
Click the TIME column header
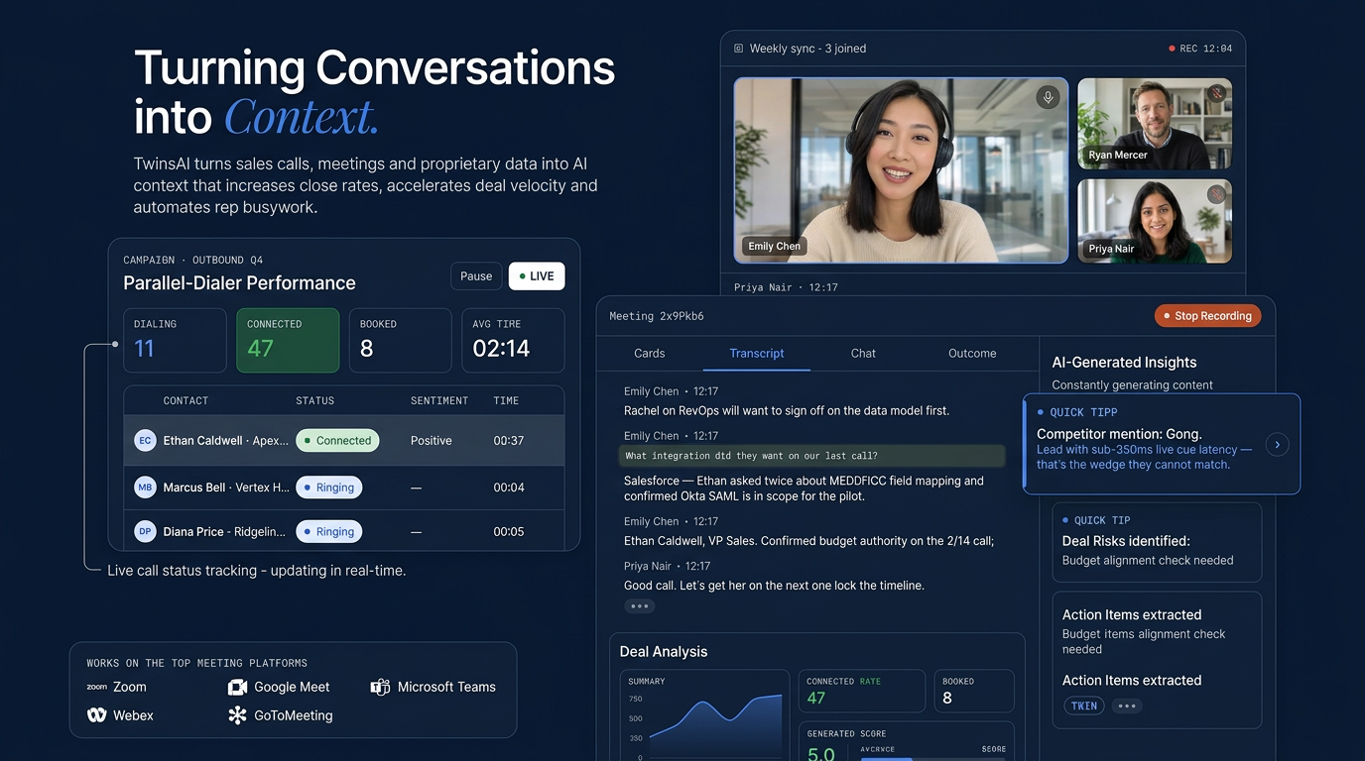click(x=506, y=401)
